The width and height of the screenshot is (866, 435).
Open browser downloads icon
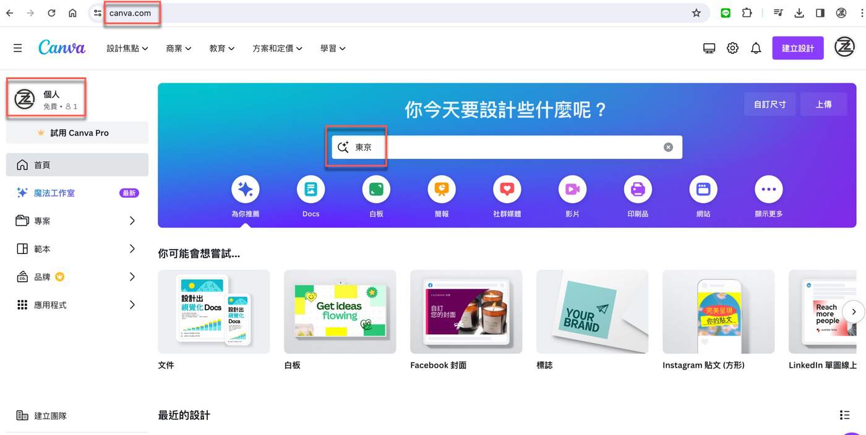tap(799, 13)
